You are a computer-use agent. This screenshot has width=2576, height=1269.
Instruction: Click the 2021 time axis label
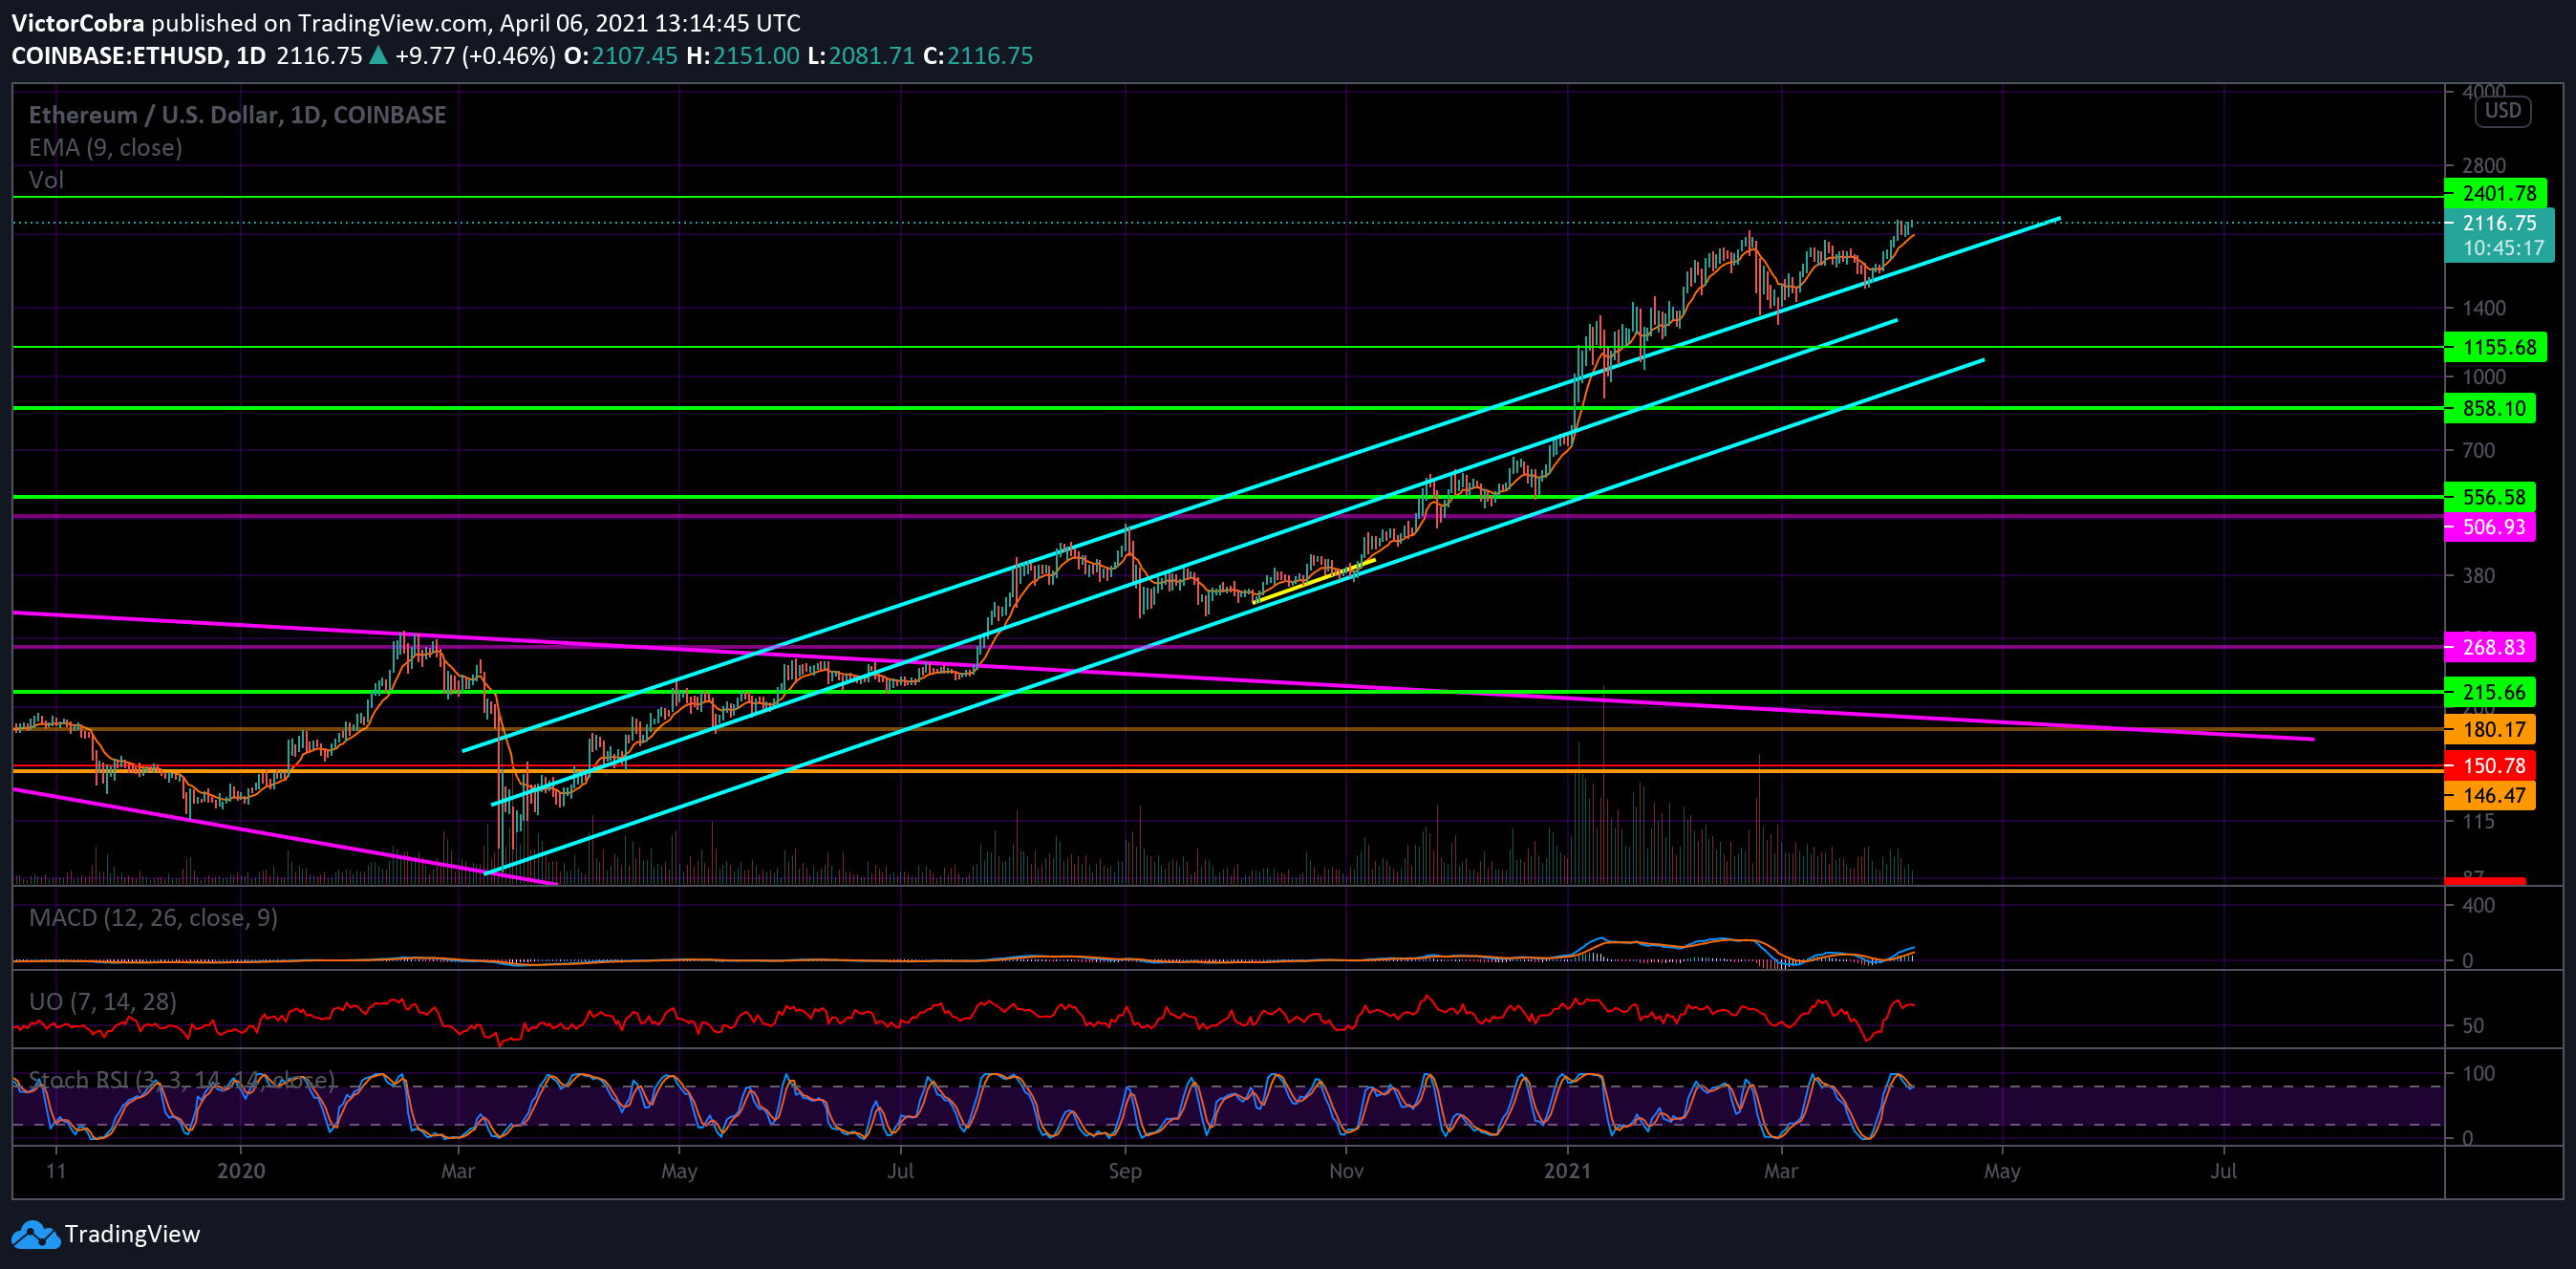(x=1567, y=1171)
